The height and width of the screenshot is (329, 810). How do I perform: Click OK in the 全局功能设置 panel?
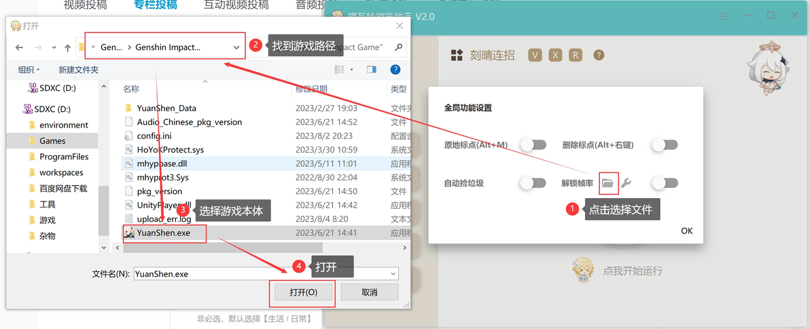coord(686,231)
